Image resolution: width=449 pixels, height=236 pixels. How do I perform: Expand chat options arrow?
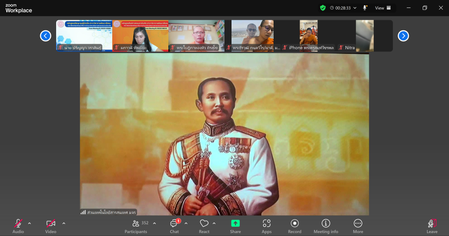click(186, 223)
